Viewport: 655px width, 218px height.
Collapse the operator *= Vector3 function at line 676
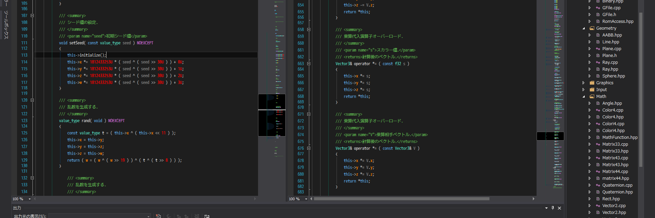pyautogui.click(x=309, y=148)
